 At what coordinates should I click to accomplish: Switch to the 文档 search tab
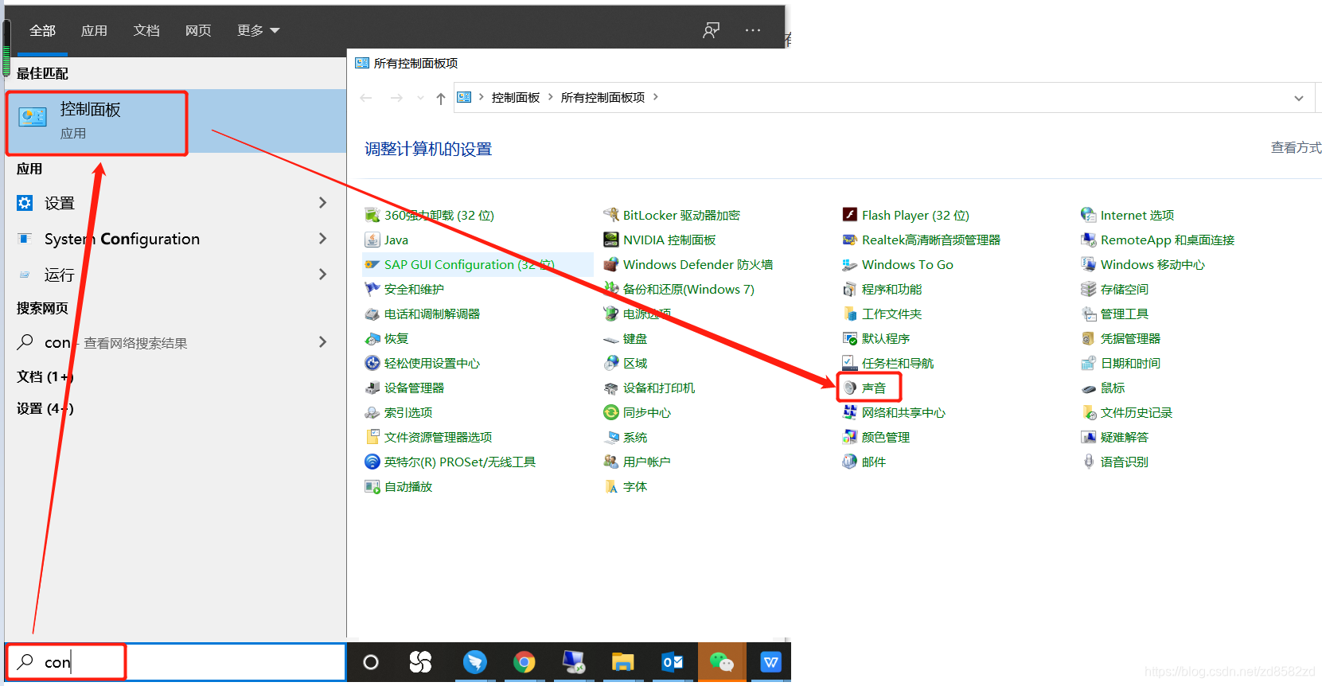(146, 30)
